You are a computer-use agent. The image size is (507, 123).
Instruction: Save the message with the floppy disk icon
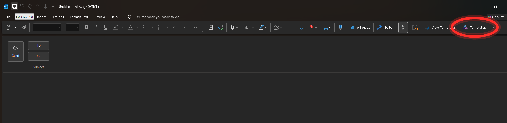pos(15,6)
